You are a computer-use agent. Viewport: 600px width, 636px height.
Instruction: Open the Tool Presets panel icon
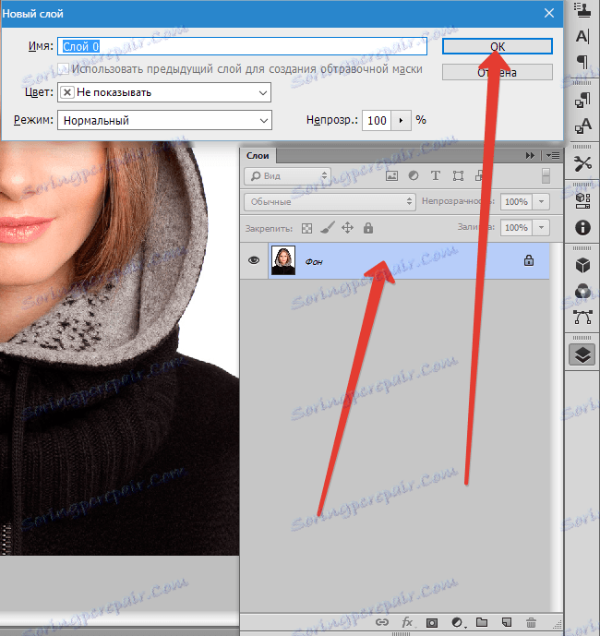coord(583,163)
